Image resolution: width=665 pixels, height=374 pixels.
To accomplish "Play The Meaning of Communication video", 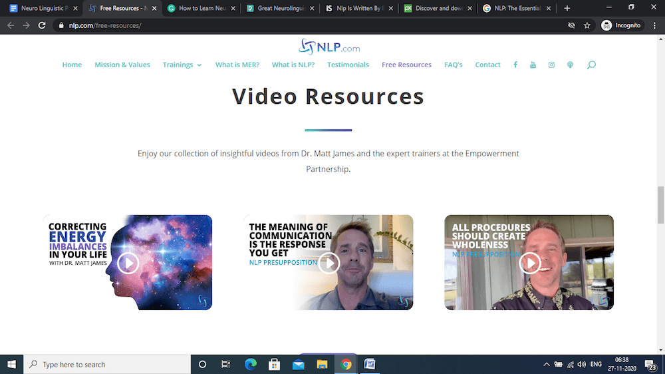I will click(x=329, y=264).
